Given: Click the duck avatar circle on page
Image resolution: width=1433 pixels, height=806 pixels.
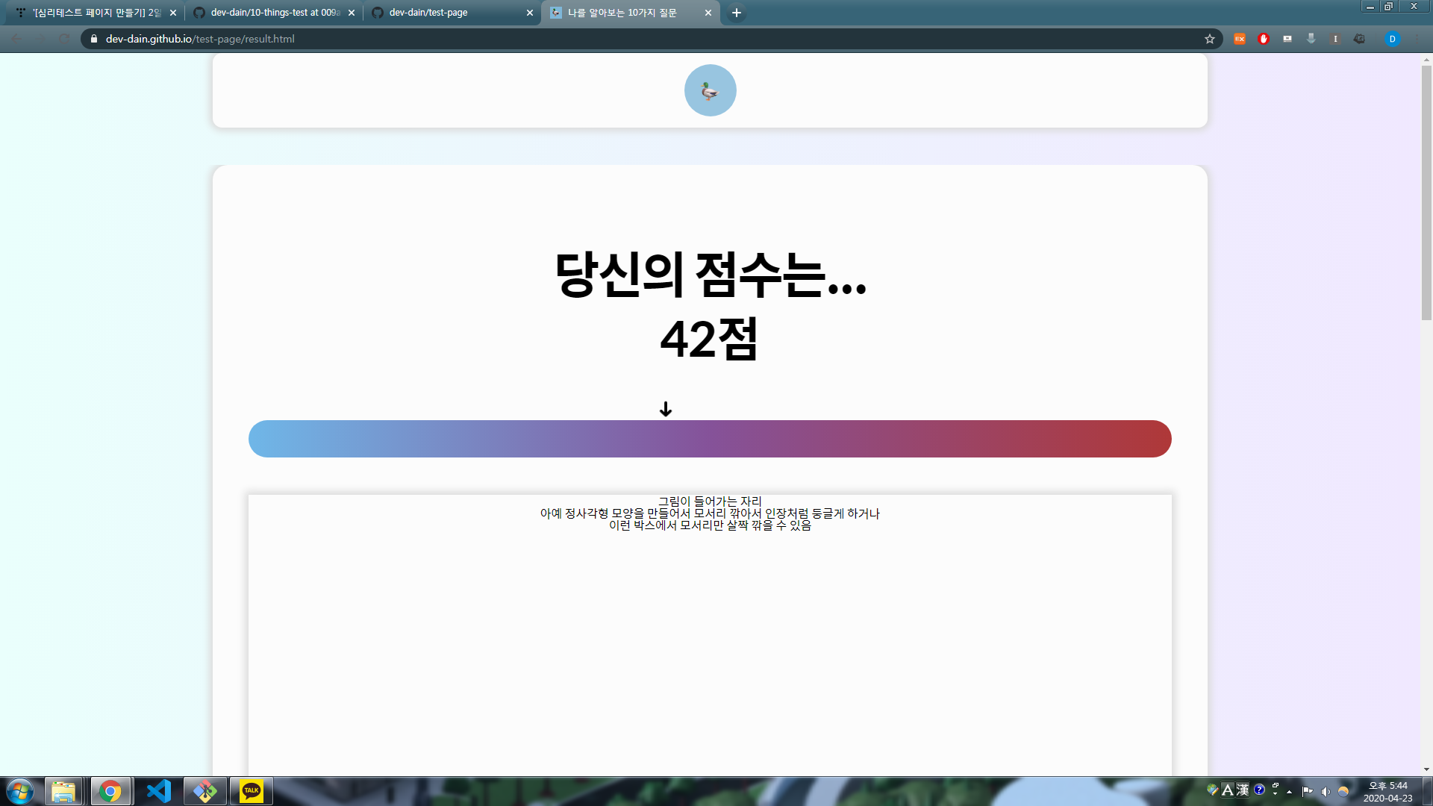Looking at the screenshot, I should pyautogui.click(x=710, y=90).
